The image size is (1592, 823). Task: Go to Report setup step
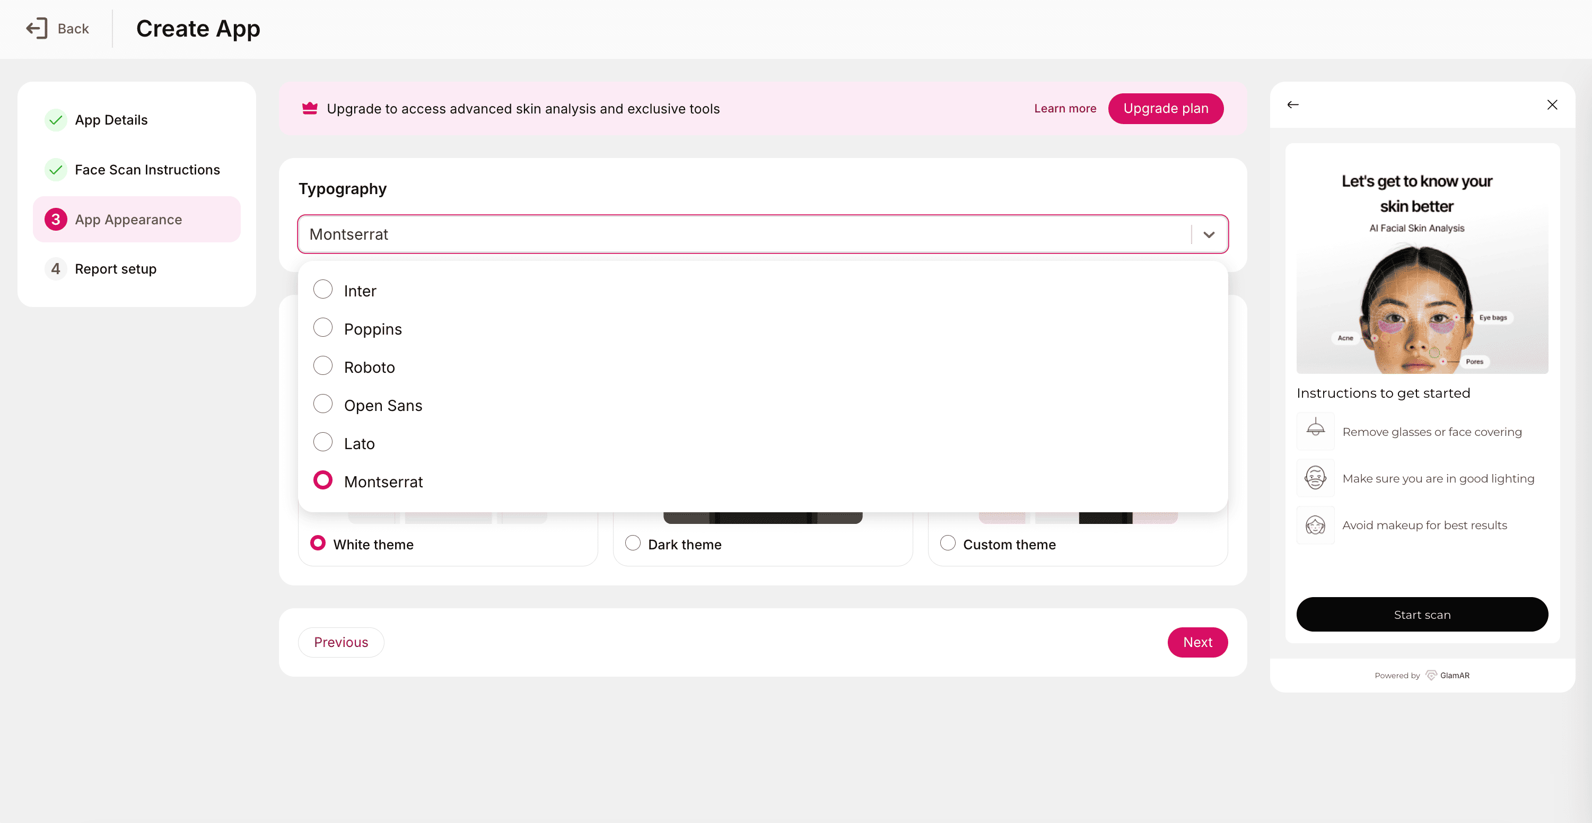116,269
